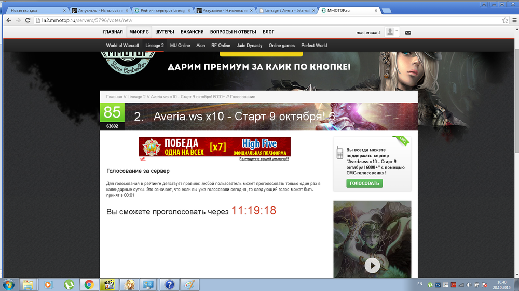
Task: Open the video editor clapperboard taskbar icon
Action: coord(109,285)
